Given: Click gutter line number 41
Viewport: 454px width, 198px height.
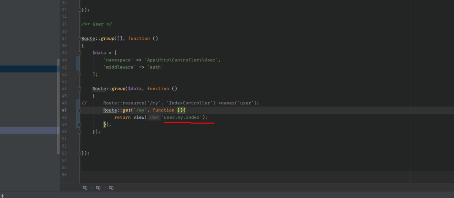Looking at the screenshot, I should 64,67.
